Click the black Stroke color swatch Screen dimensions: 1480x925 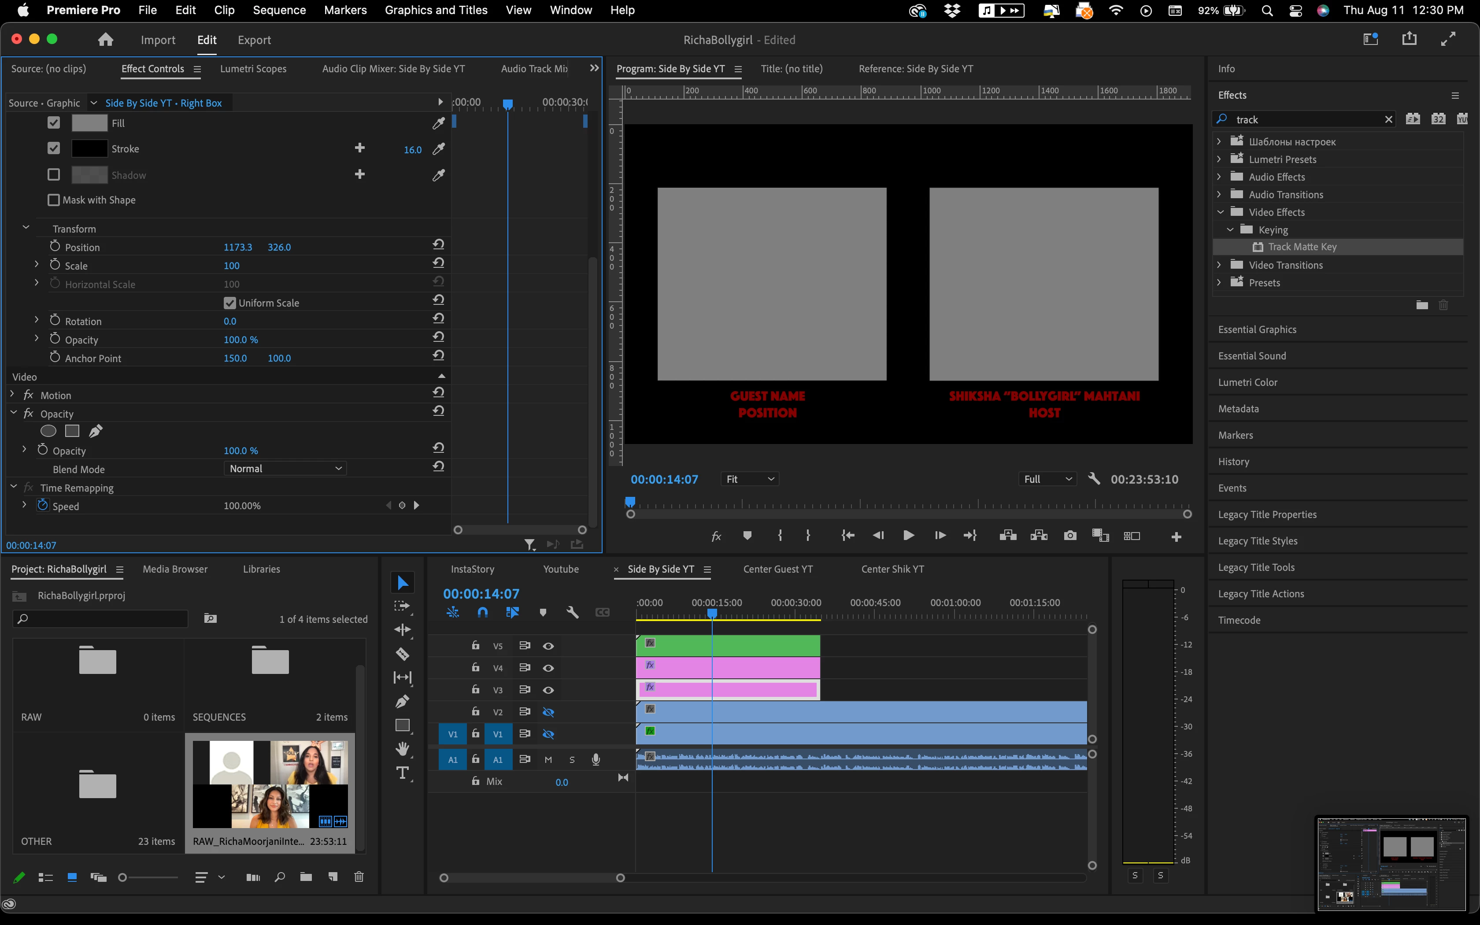click(89, 149)
